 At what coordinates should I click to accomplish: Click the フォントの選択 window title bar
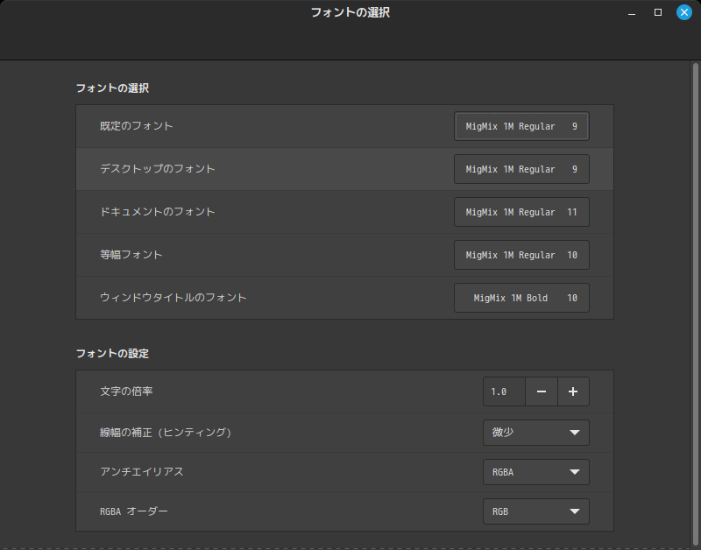coord(350,13)
